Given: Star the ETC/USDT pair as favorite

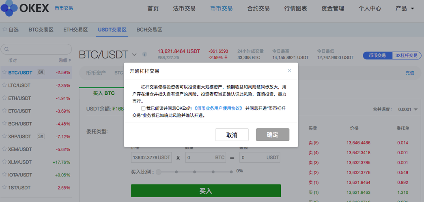Looking at the screenshot, I should (4, 111).
